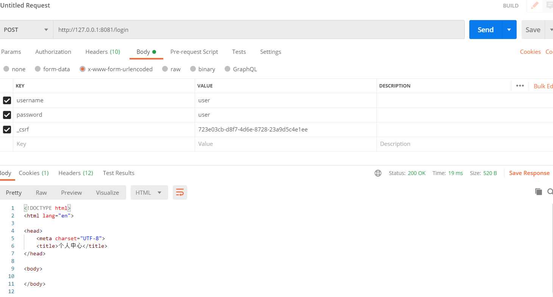Switch response view to Visualize
Viewport: 553px width, 297px height.
pyautogui.click(x=108, y=192)
